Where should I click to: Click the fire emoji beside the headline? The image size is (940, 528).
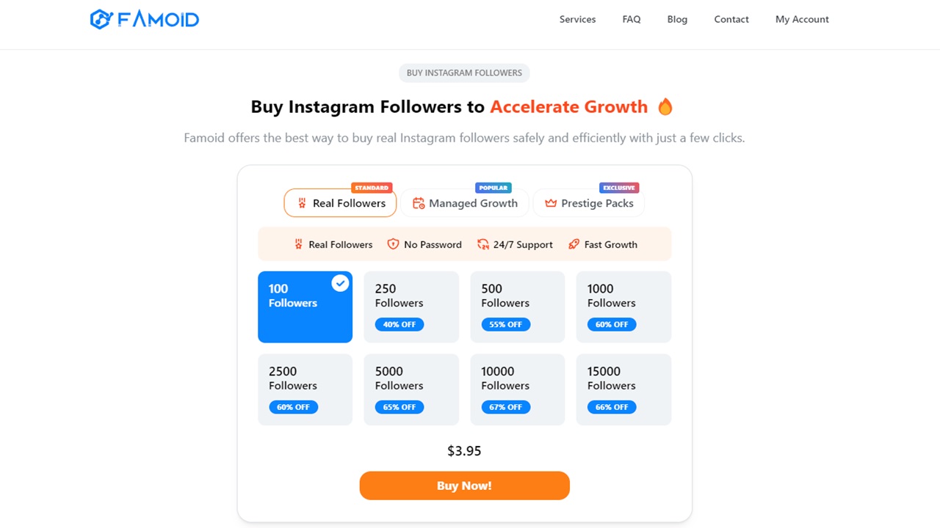[x=665, y=107]
